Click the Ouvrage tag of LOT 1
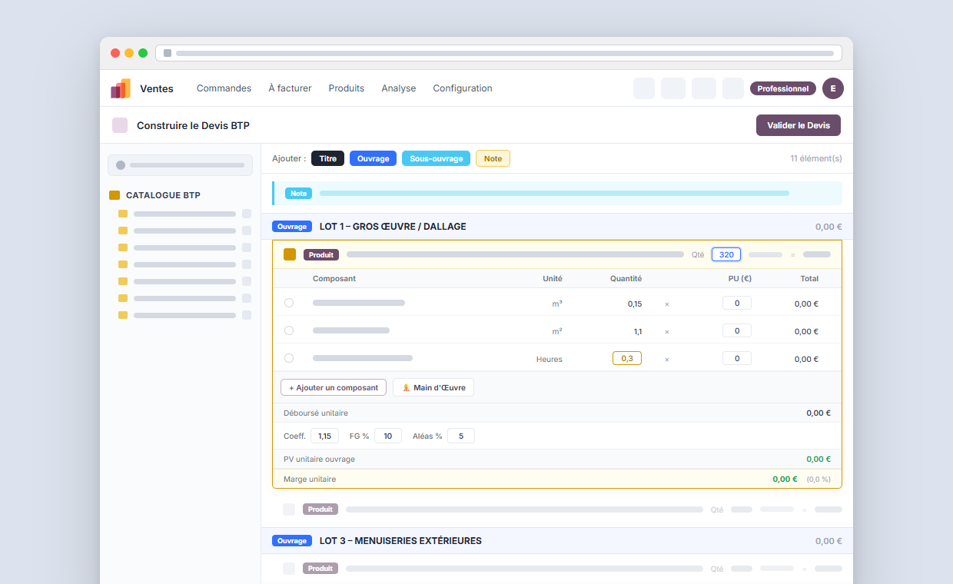 click(292, 227)
